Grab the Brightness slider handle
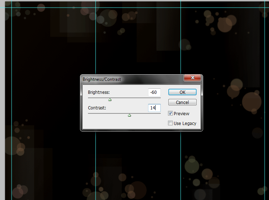This screenshot has height=200, width=269. coord(110,100)
